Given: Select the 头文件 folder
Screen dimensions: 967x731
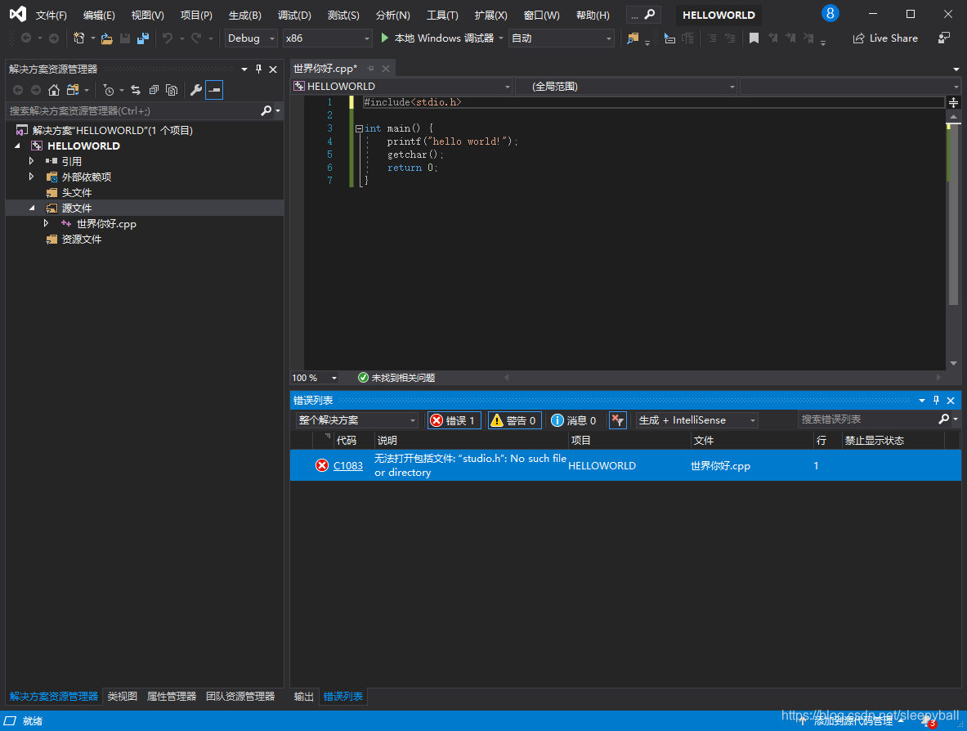Looking at the screenshot, I should point(77,192).
